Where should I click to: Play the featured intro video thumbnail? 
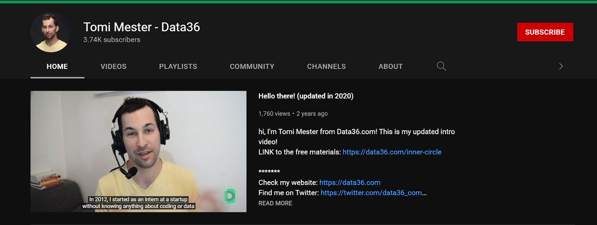click(138, 151)
